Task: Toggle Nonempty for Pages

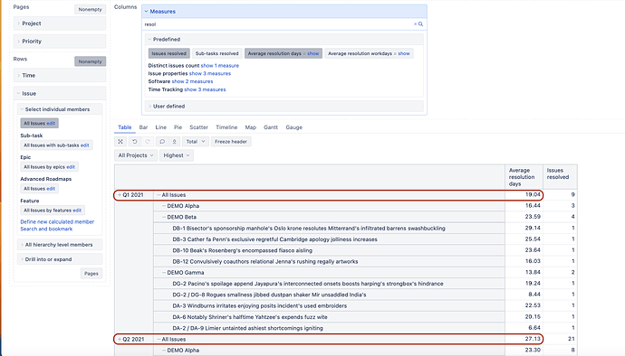Action: [90, 10]
